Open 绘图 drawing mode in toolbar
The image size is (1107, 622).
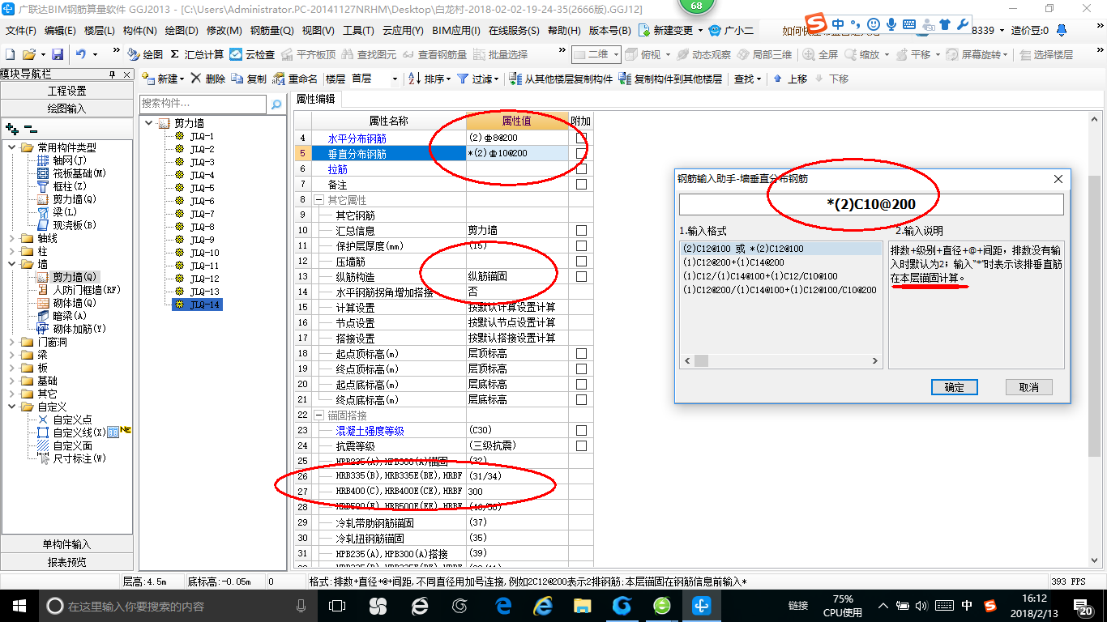[145, 54]
